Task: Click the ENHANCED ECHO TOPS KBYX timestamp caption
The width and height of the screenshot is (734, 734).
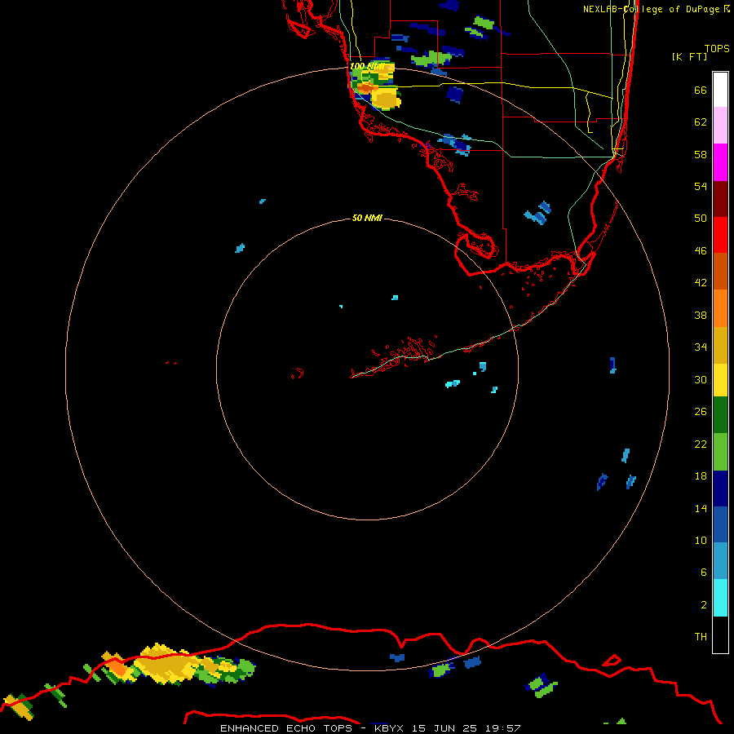Action: point(370,728)
